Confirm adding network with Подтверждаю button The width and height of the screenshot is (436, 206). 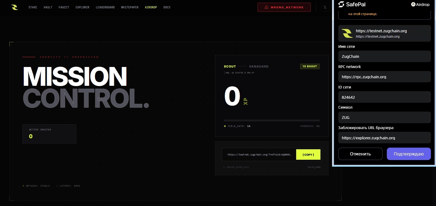point(408,154)
